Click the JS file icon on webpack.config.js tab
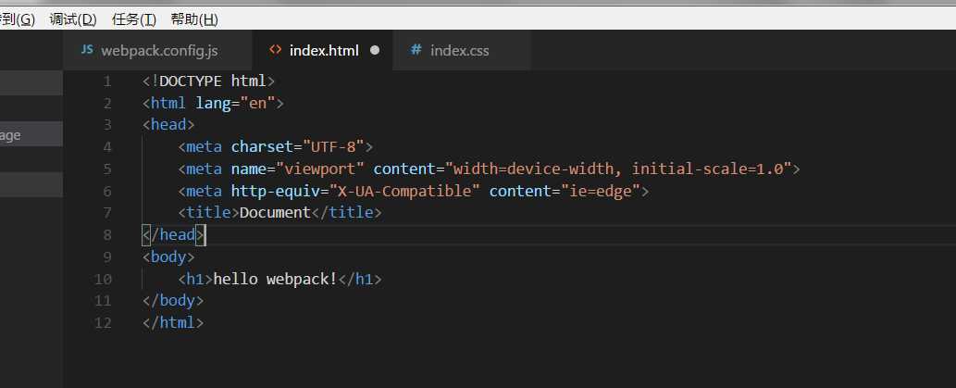Image resolution: width=956 pixels, height=388 pixels. point(87,49)
